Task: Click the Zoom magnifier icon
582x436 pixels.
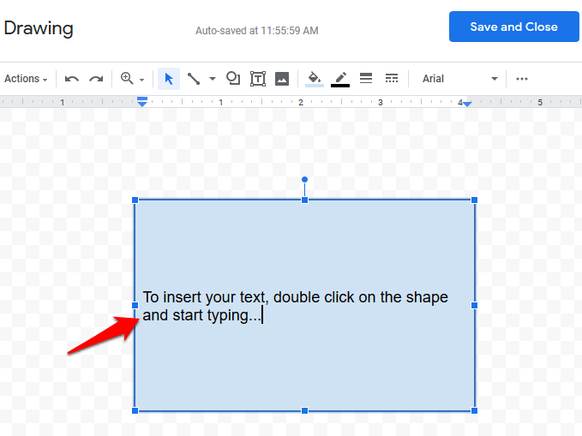Action: click(x=127, y=78)
